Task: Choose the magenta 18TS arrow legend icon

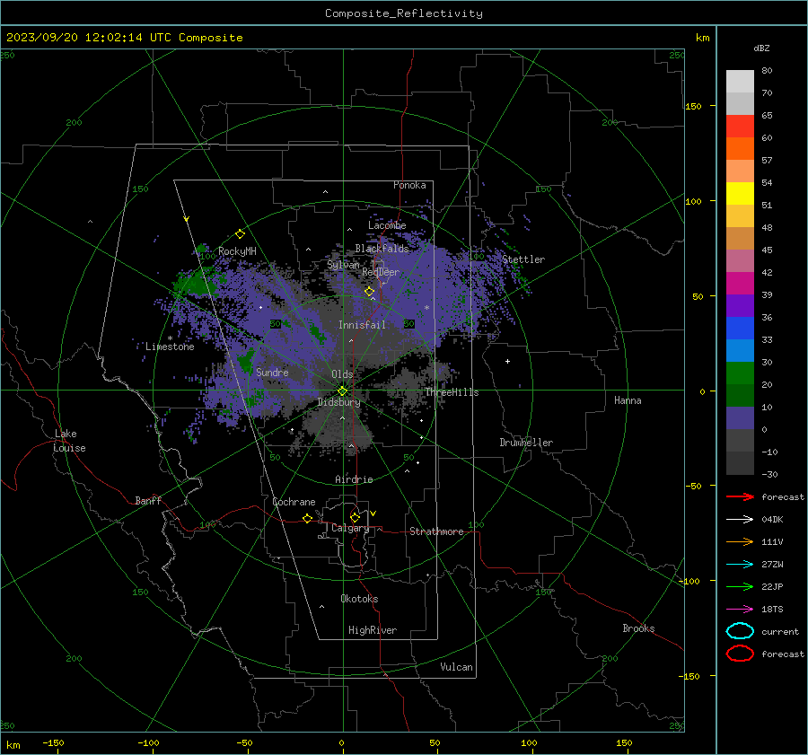Action: (x=740, y=610)
